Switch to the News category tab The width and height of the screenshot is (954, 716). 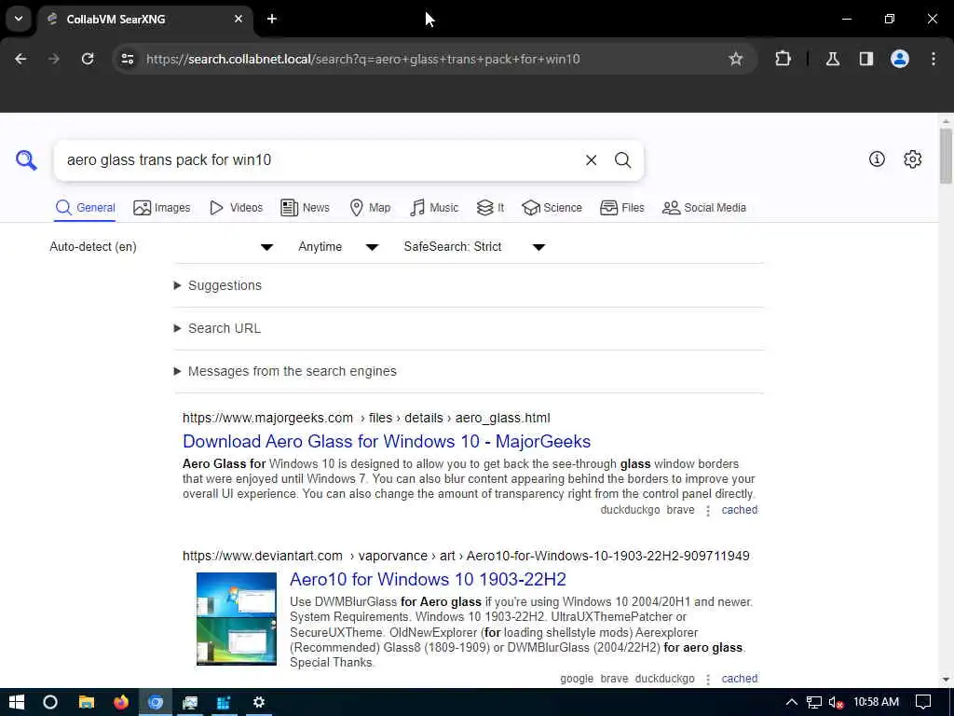click(x=305, y=208)
